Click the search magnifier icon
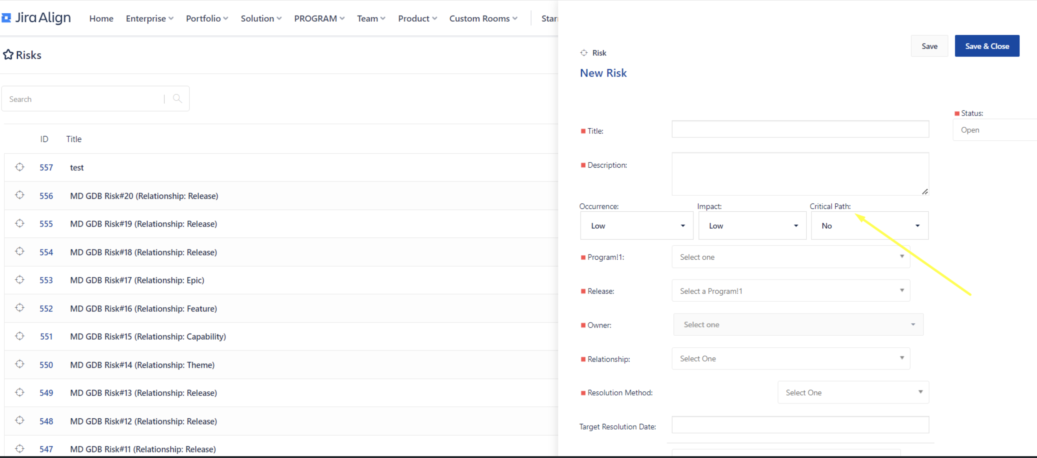 tap(177, 98)
